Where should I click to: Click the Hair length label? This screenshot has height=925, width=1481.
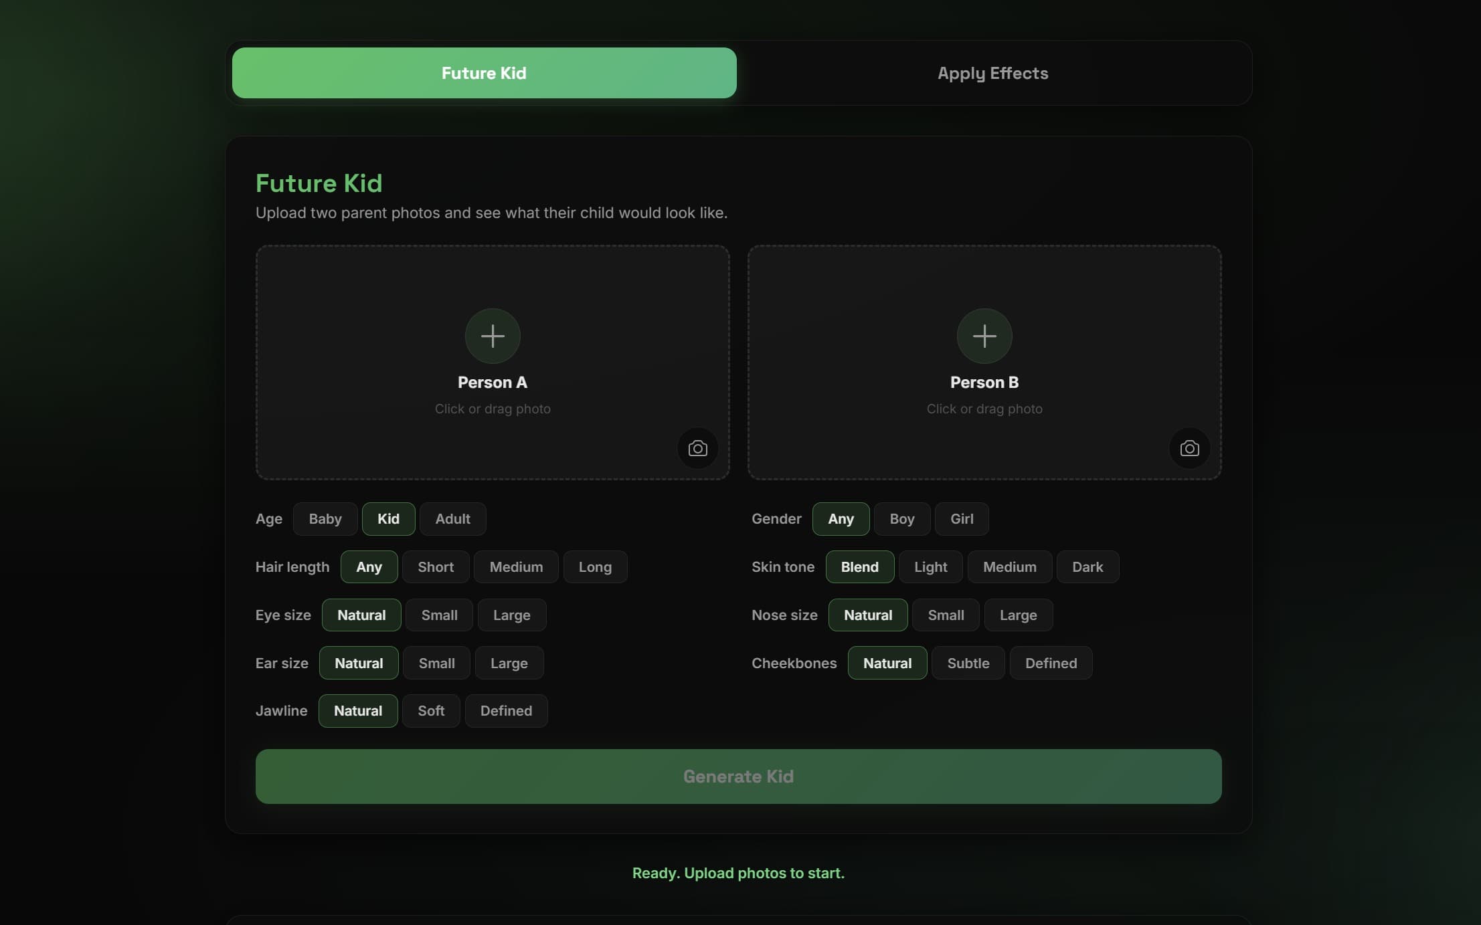pos(292,567)
